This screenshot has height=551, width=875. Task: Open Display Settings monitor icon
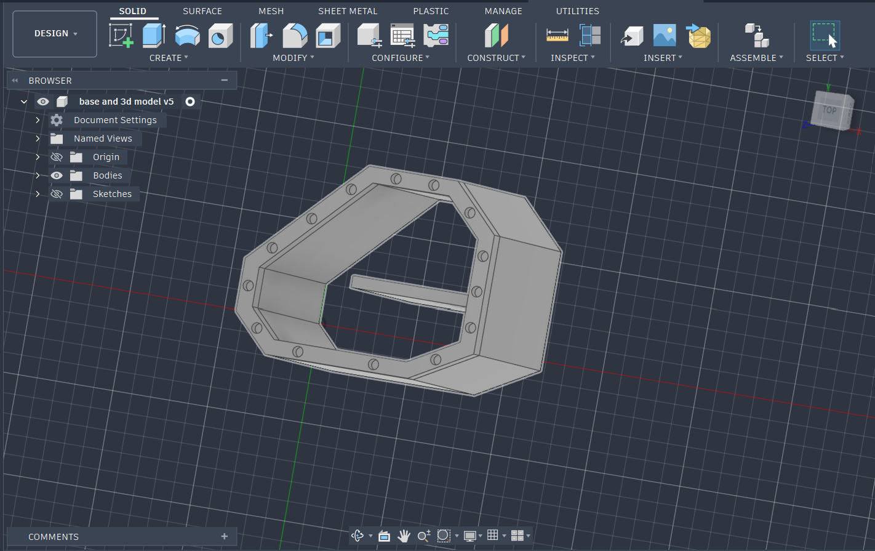(470, 536)
